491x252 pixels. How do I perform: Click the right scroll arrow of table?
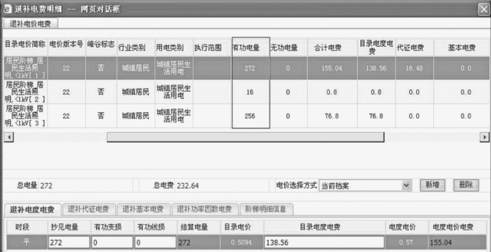click(485, 137)
